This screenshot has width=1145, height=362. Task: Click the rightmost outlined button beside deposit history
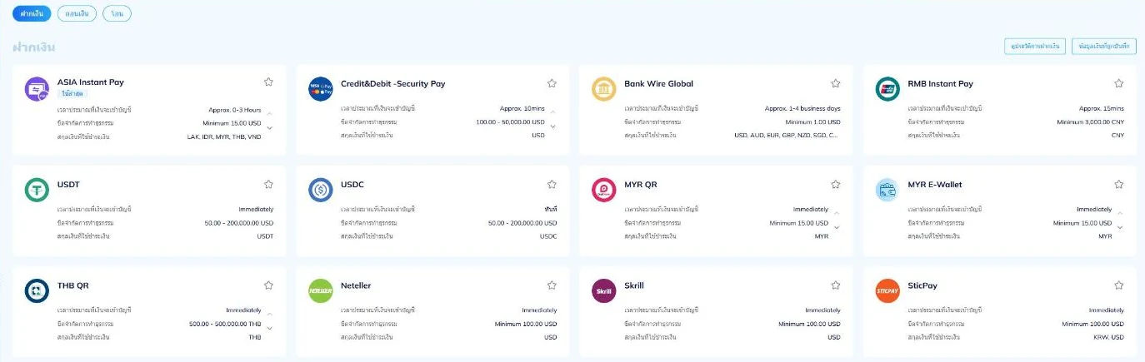1103,46
